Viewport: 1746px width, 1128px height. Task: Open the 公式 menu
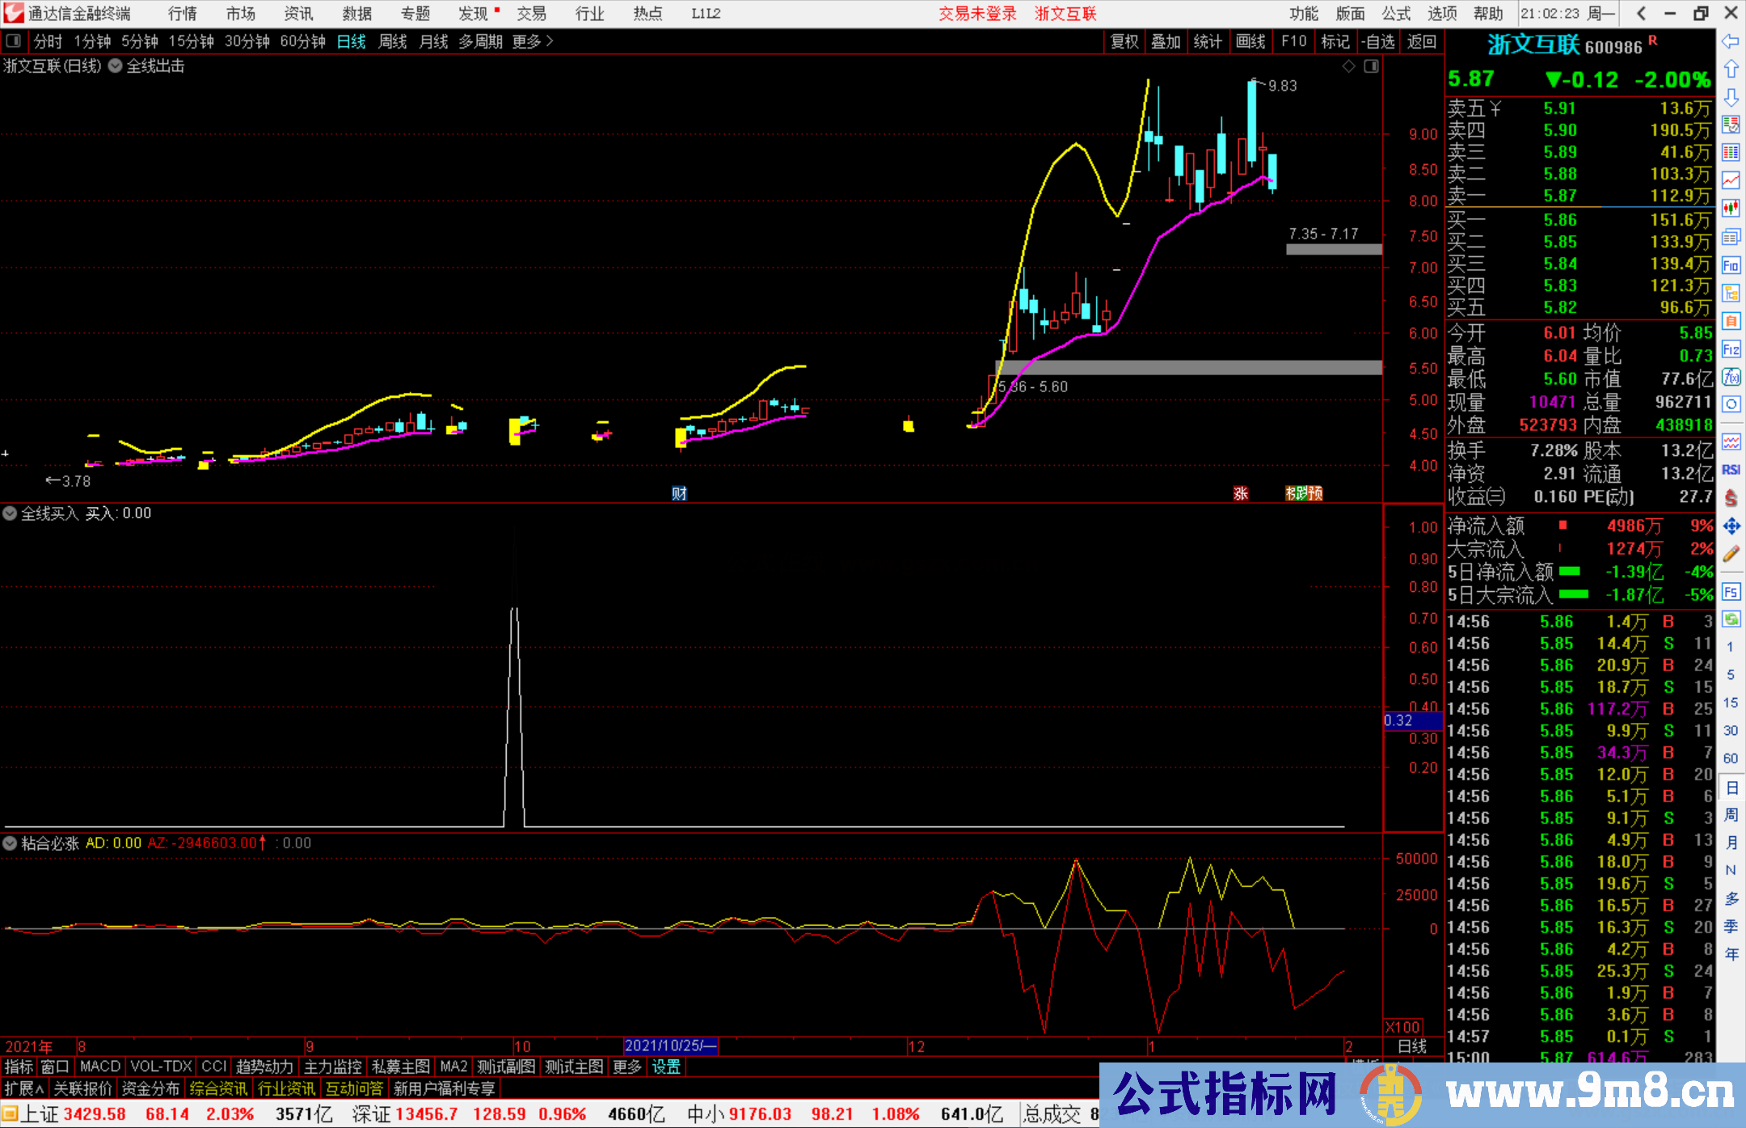[1396, 14]
